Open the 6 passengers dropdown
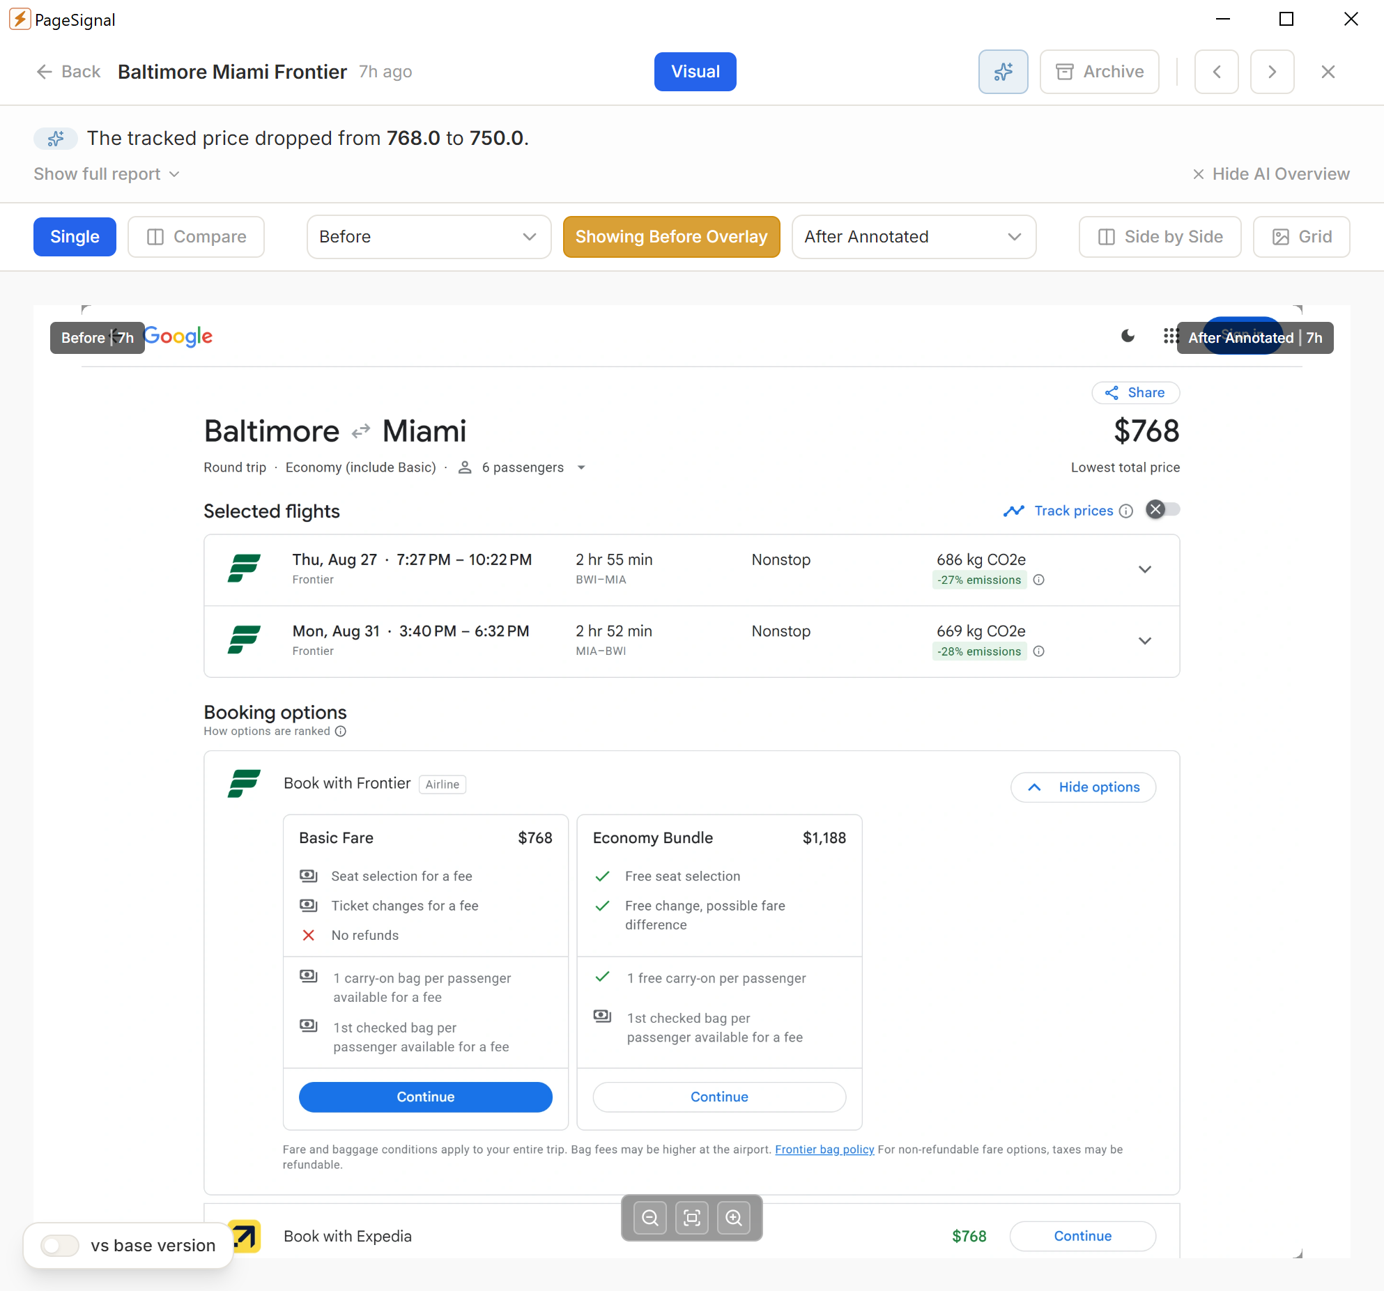Viewport: 1384px width, 1291px height. click(x=522, y=467)
